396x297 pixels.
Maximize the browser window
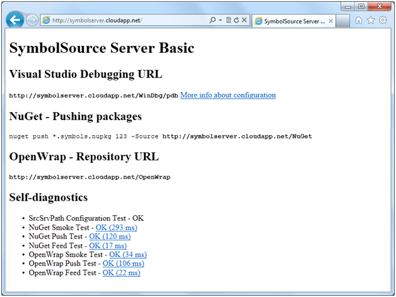pyautogui.click(x=361, y=6)
